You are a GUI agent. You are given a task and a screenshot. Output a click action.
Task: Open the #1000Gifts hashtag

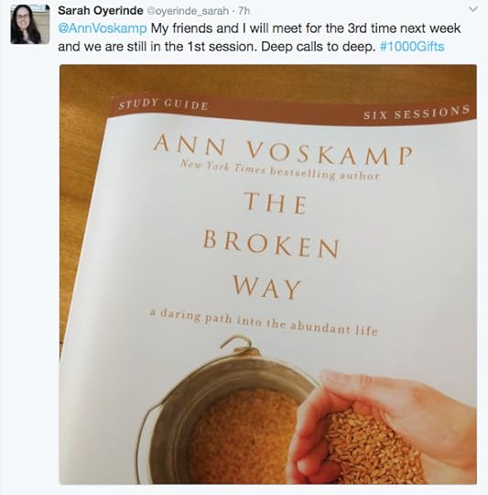click(x=412, y=47)
